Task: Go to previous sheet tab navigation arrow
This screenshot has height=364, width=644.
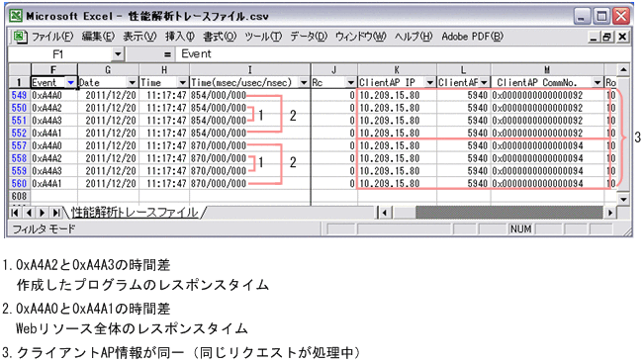Action: 29,213
